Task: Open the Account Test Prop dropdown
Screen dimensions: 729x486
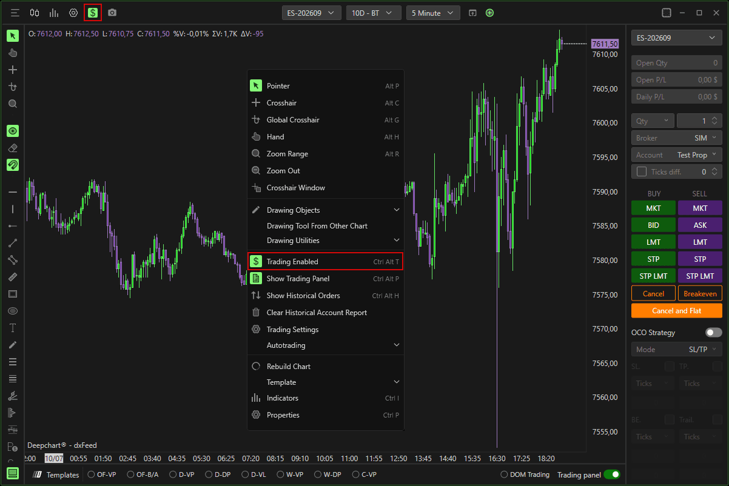Action: point(677,155)
